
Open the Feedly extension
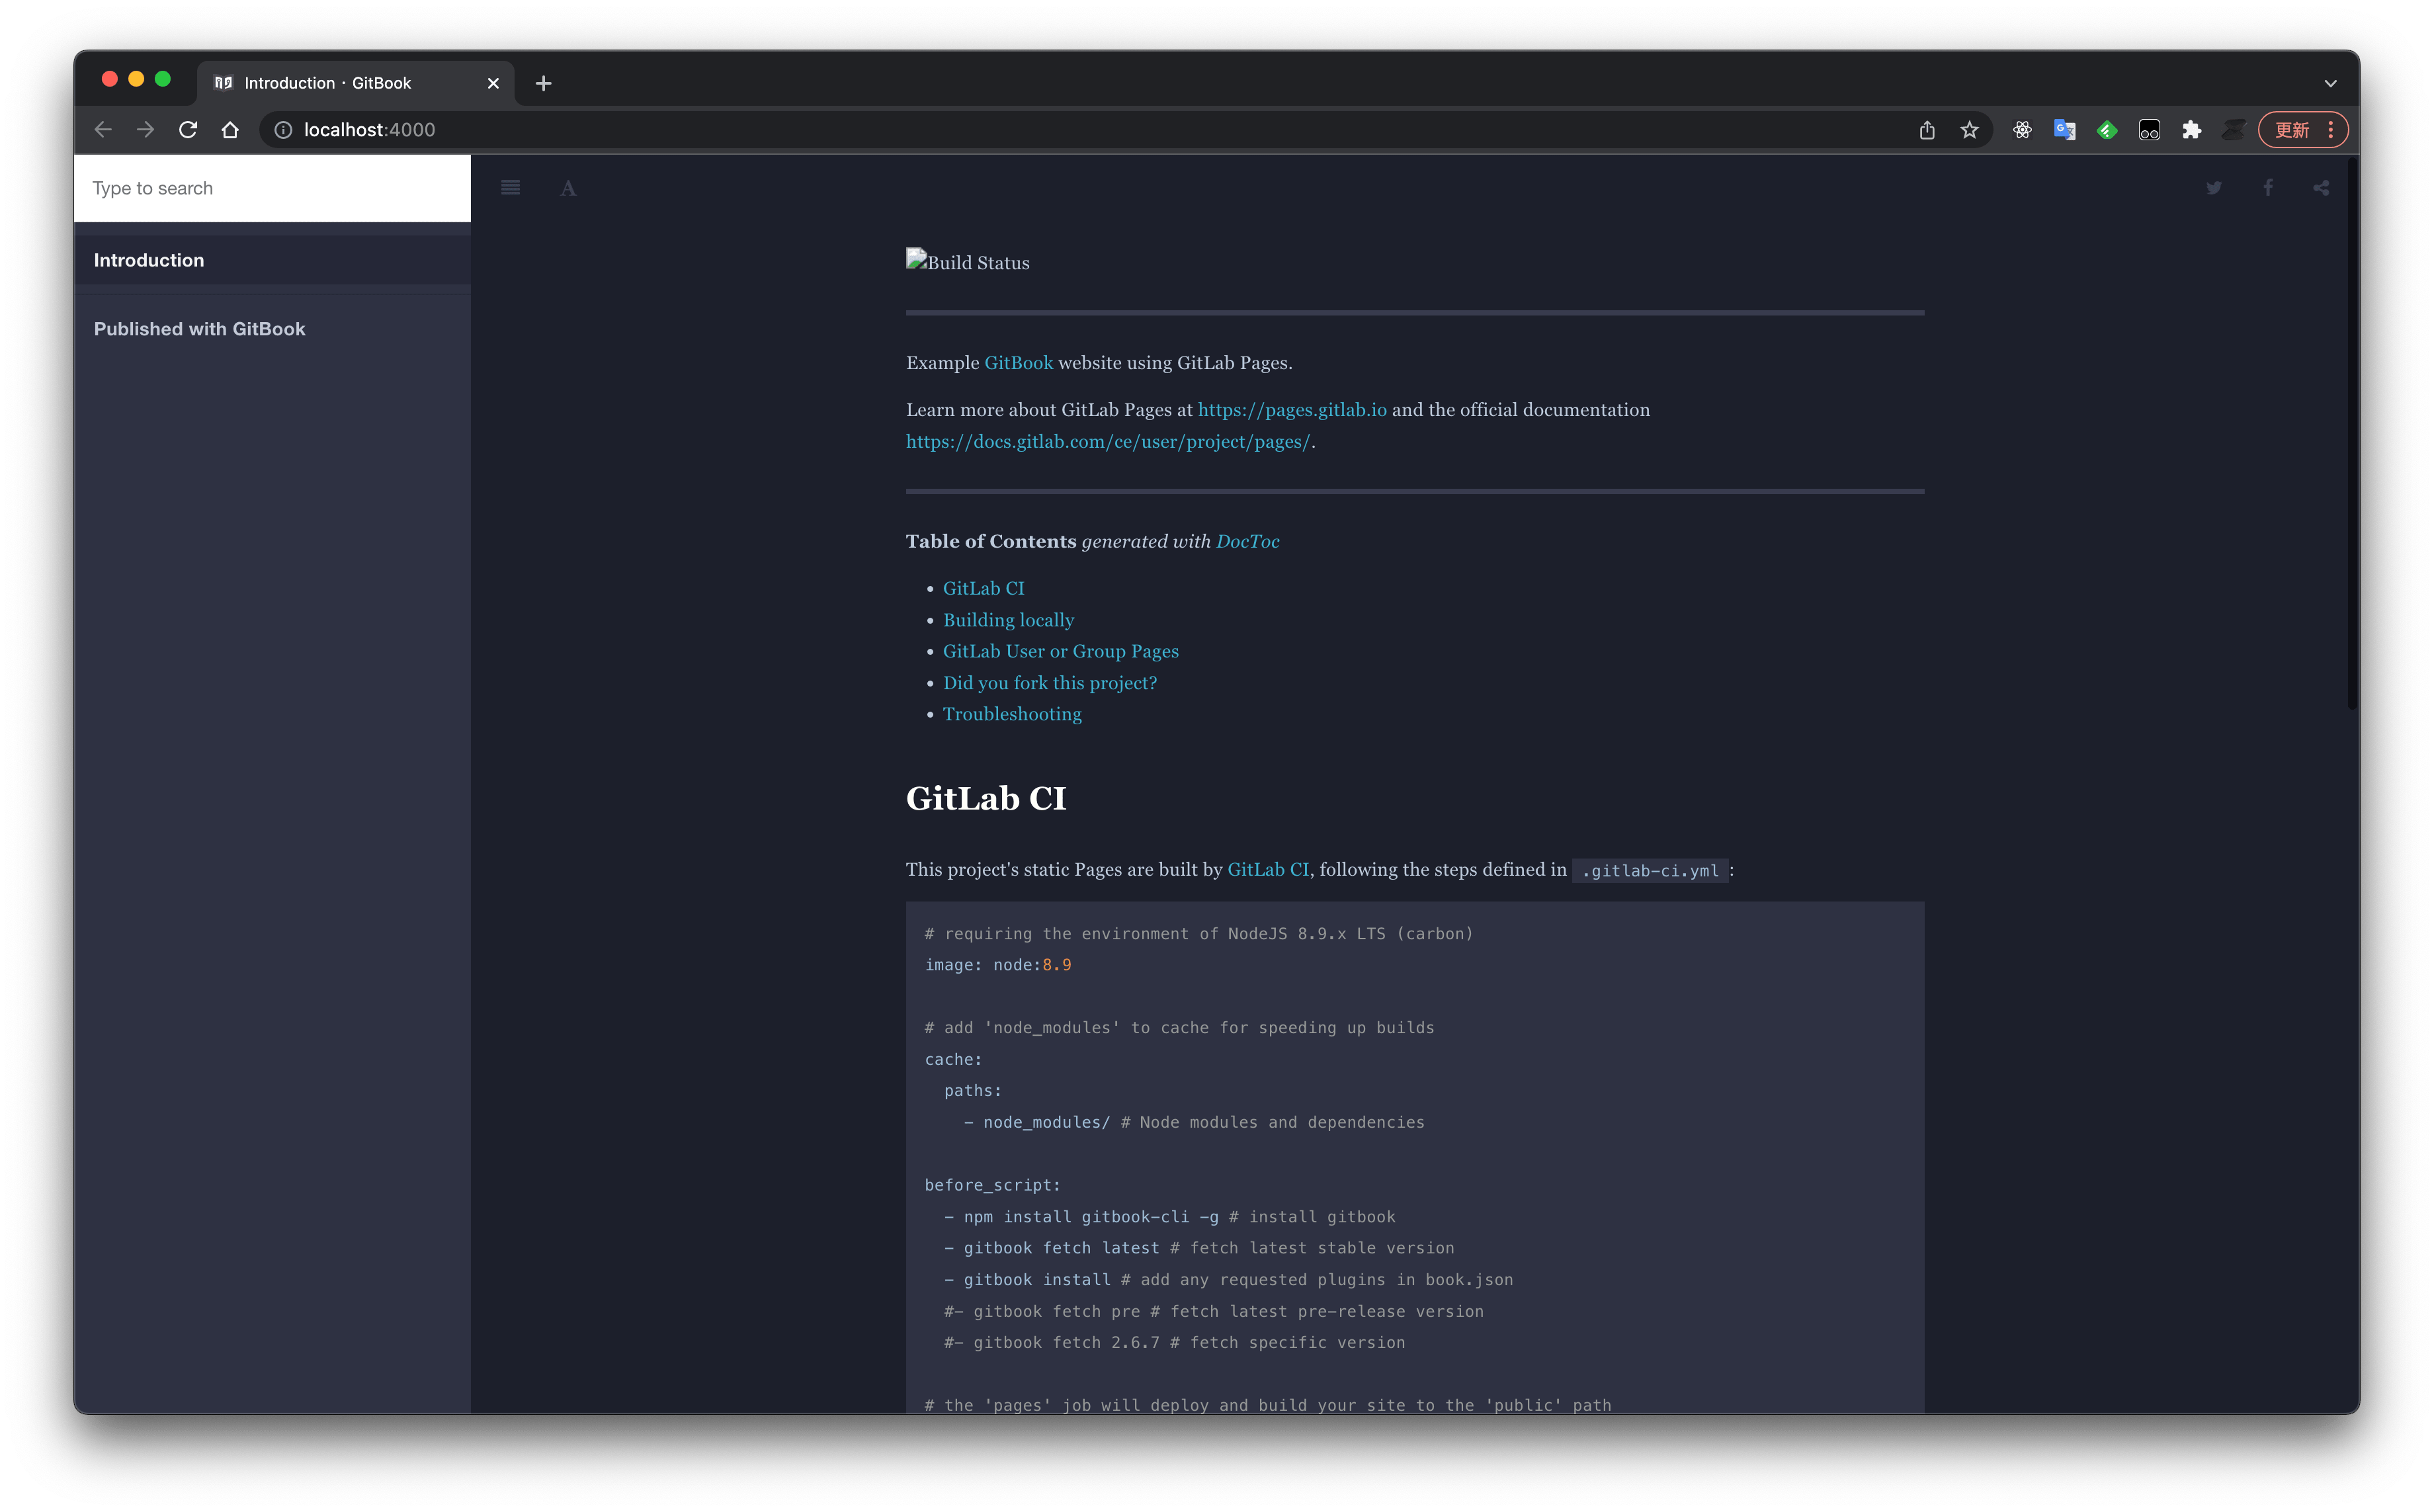(x=2106, y=129)
